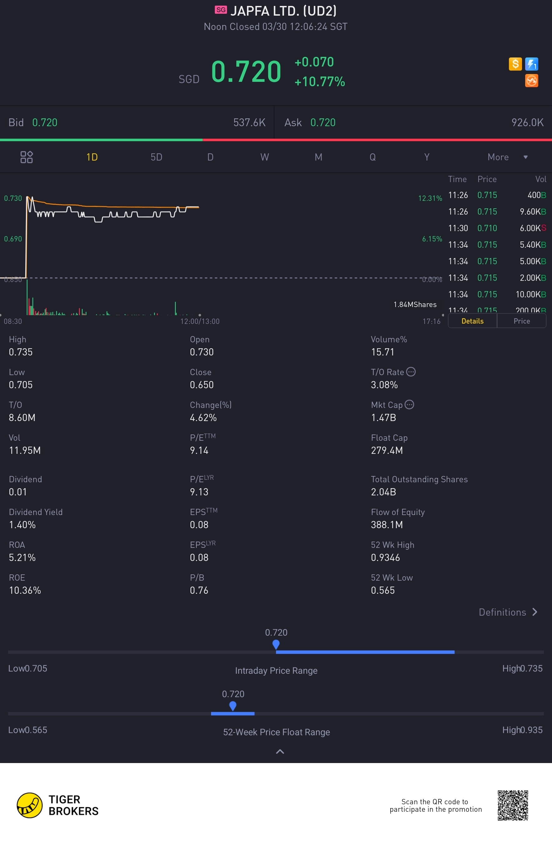Tap the JAPFA LTD. (UD2) title
The height and width of the screenshot is (848, 552).
pos(283,11)
